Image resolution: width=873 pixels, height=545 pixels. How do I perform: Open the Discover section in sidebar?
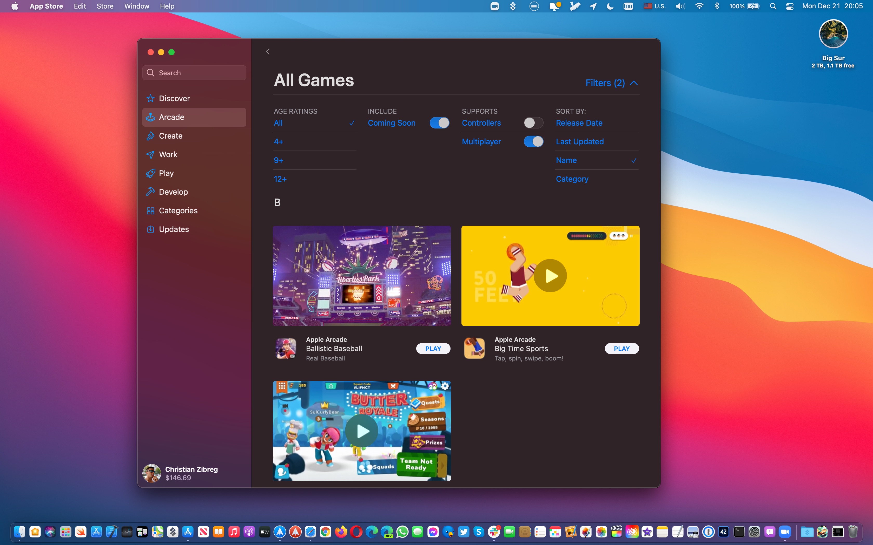pos(194,98)
